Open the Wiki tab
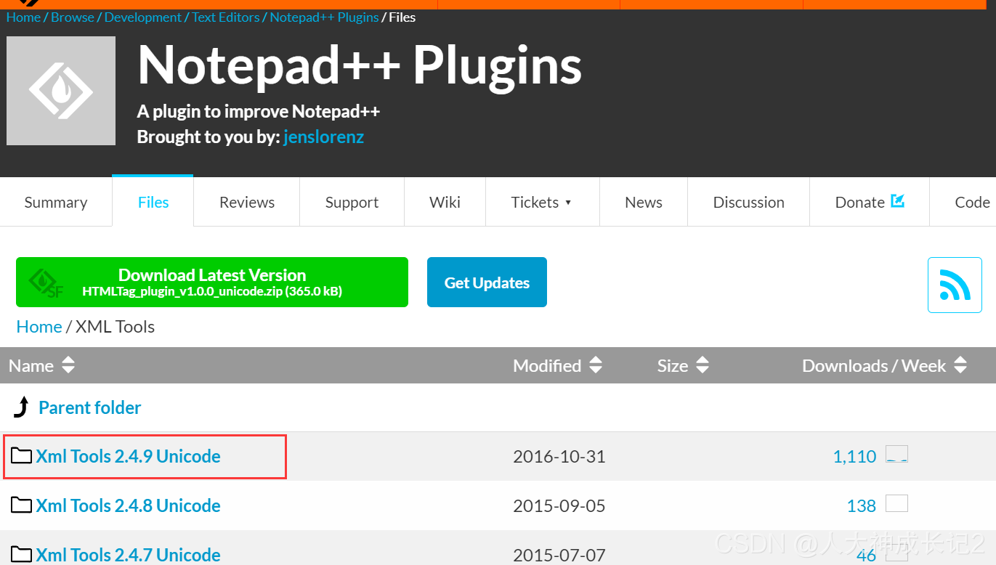 click(445, 202)
